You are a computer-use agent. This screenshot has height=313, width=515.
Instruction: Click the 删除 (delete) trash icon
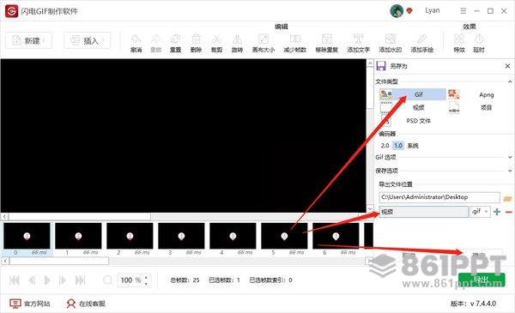pos(196,43)
